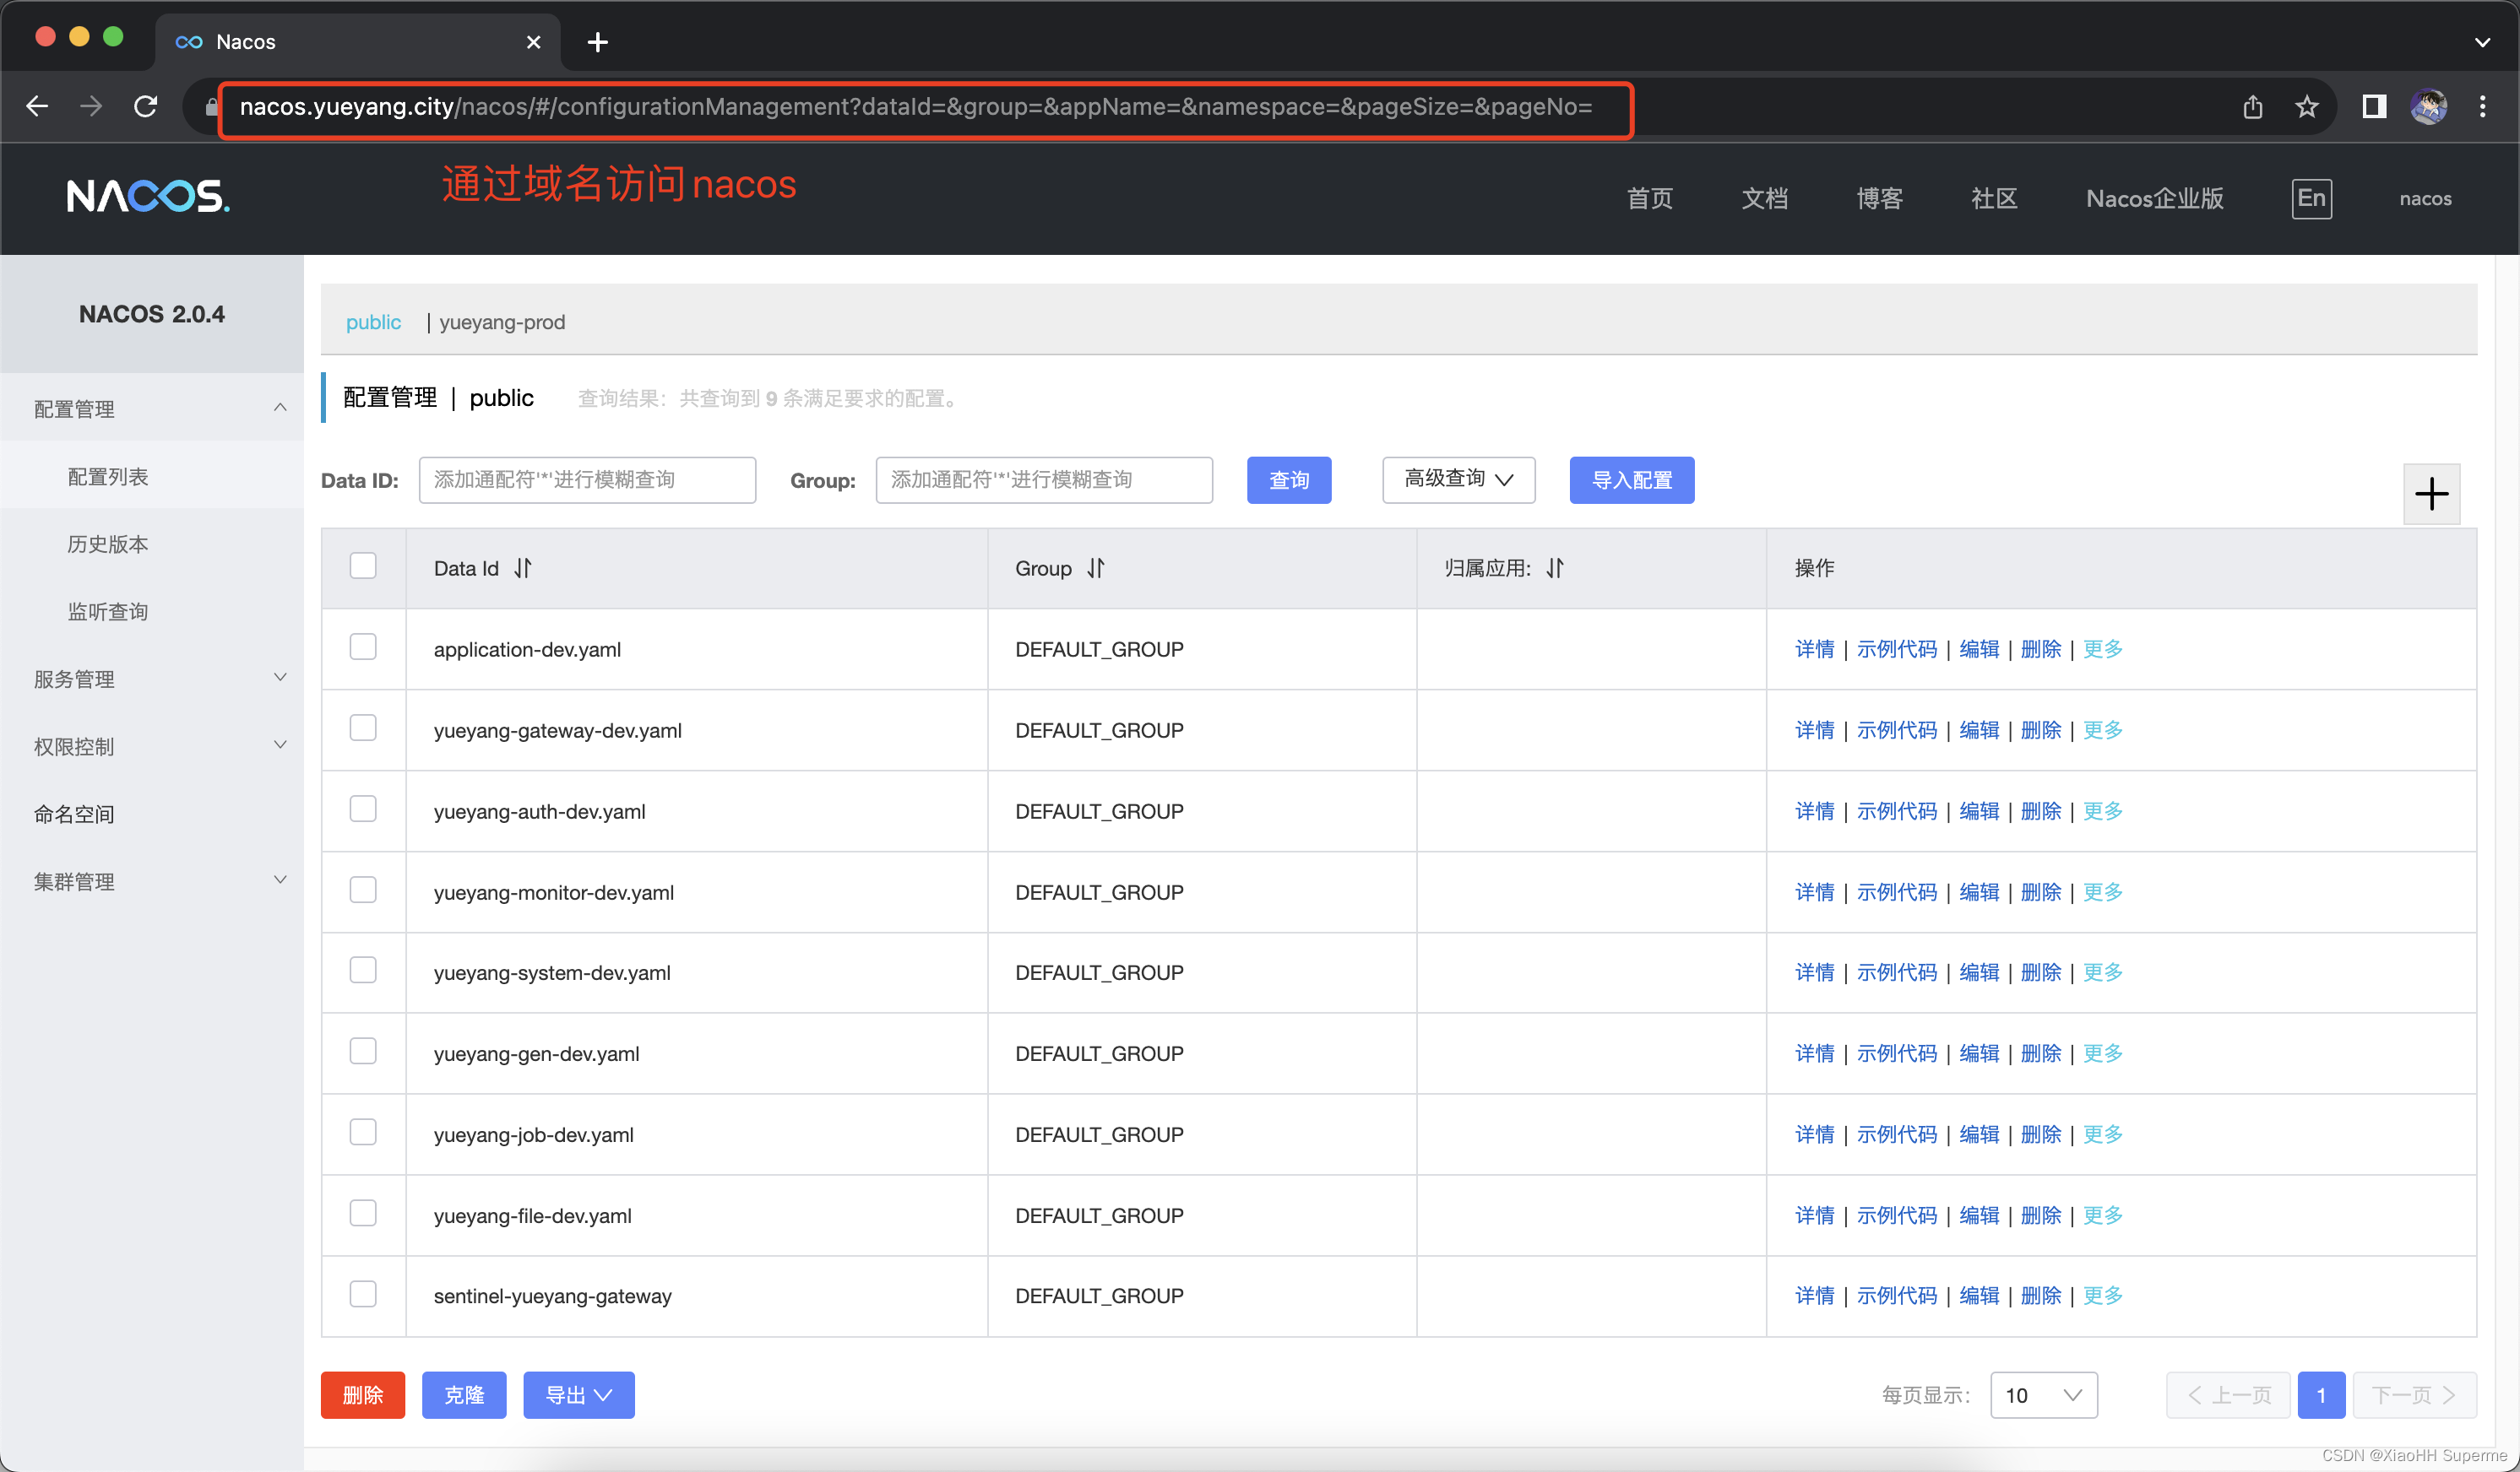Open 命名空间 in the sidebar
Viewport: 2520px width, 1472px height.
click(74, 814)
